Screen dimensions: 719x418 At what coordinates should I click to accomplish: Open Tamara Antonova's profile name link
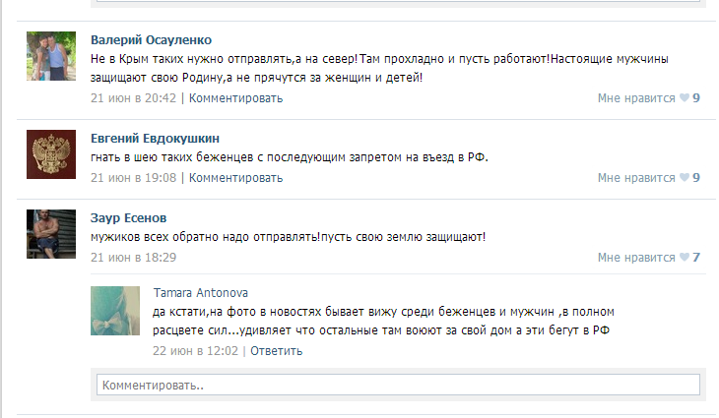200,292
